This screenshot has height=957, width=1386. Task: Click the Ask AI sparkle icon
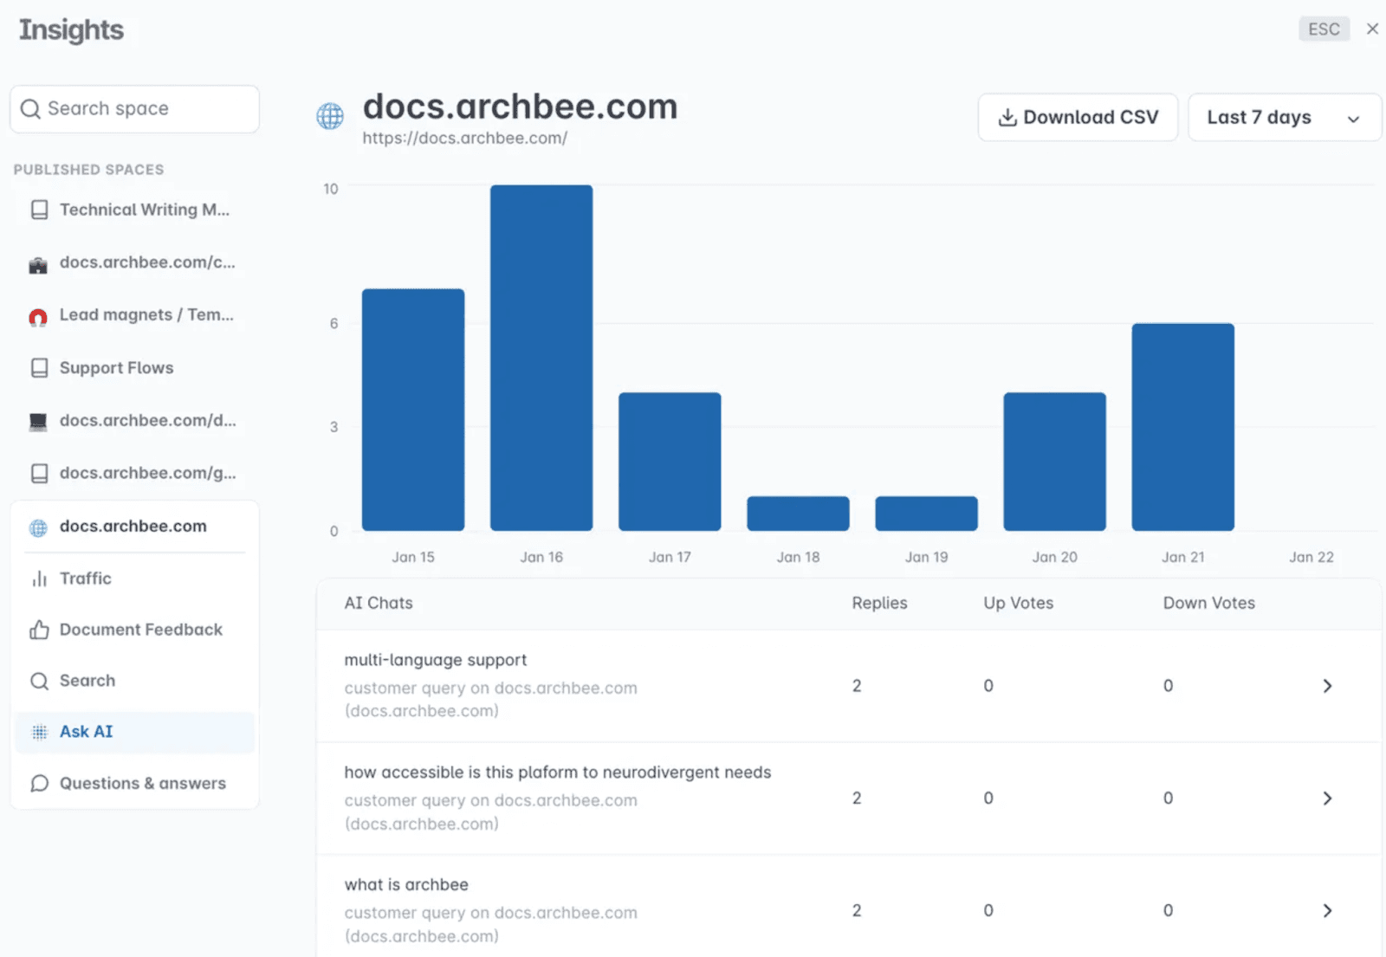[x=39, y=732]
